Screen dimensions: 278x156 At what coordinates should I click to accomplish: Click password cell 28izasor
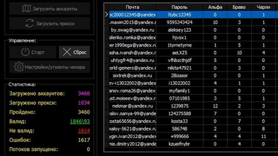pos(179,75)
